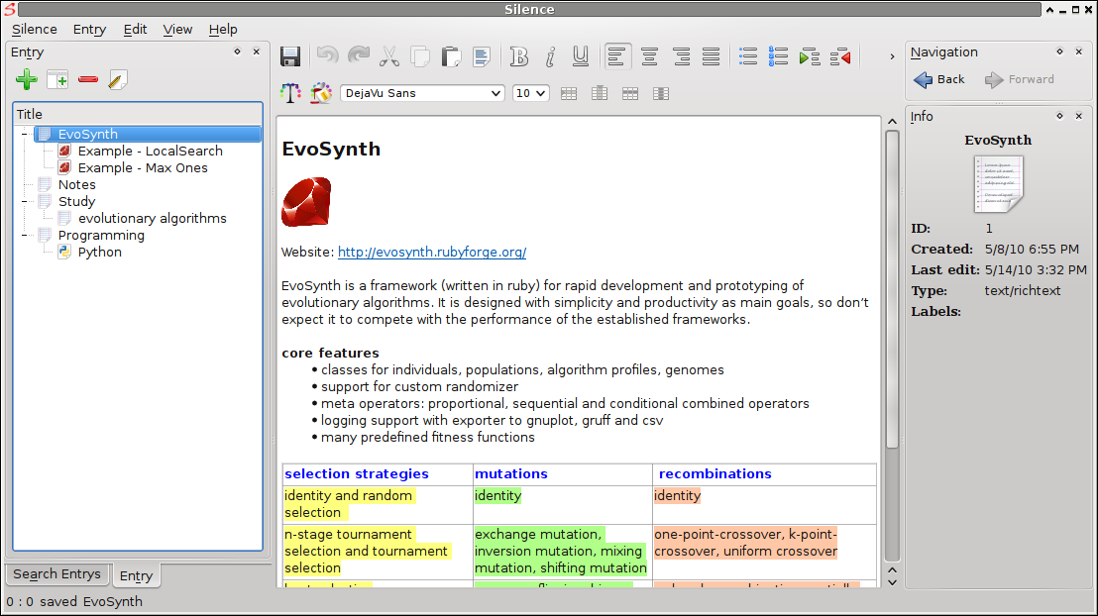Click the insert table icon
1098x616 pixels.
click(569, 93)
